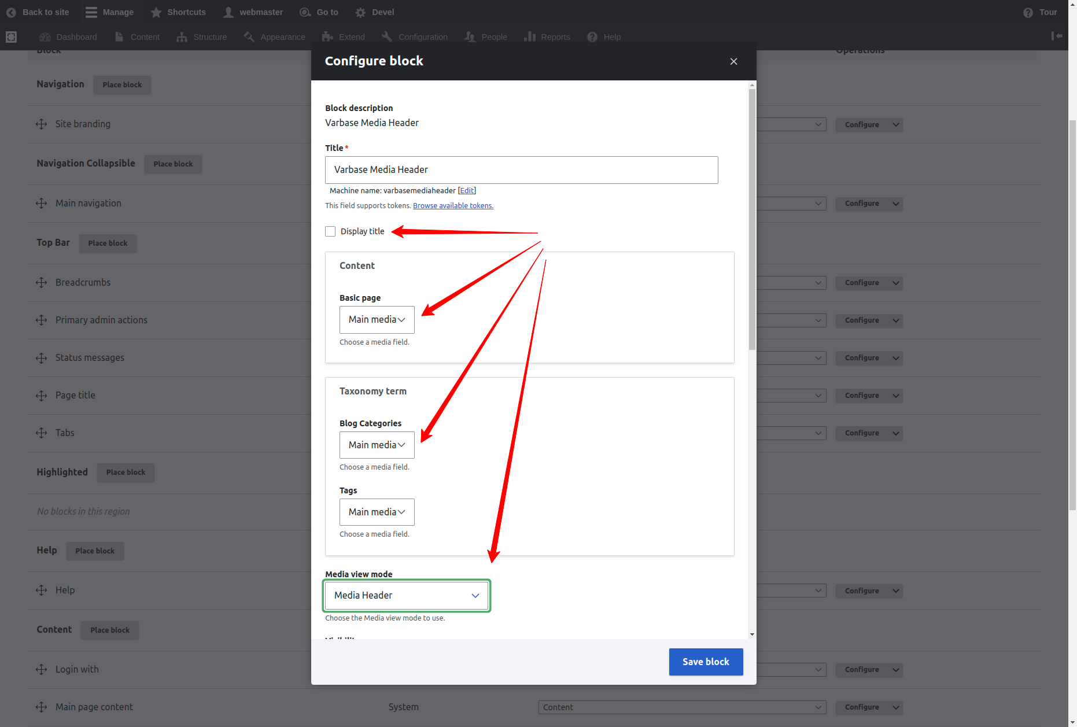Close the Configure block dialog
1077x727 pixels.
click(733, 61)
